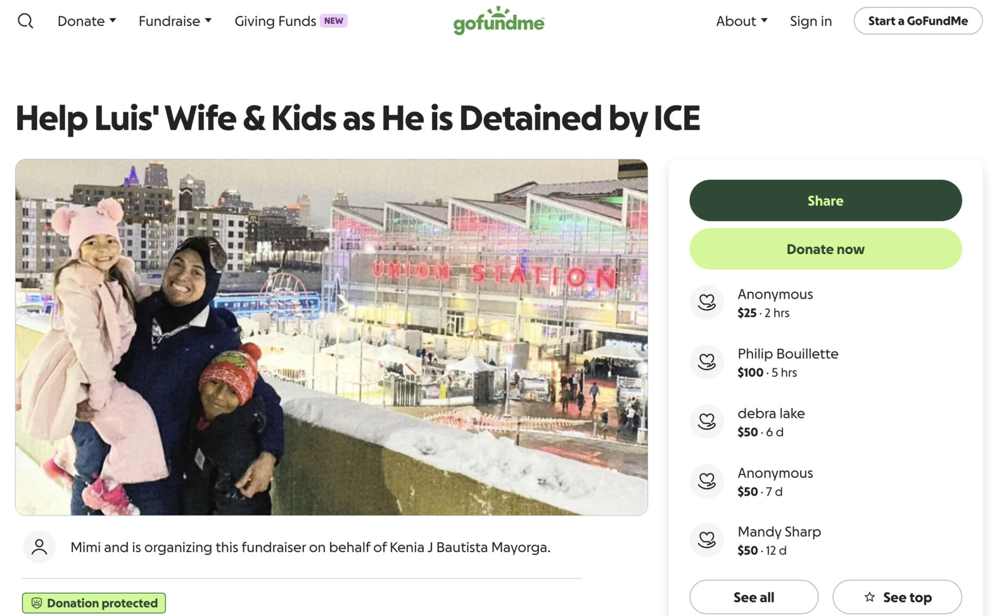The height and width of the screenshot is (616, 992).
Task: Expand the Fundraise dropdown menu
Action: 175,21
